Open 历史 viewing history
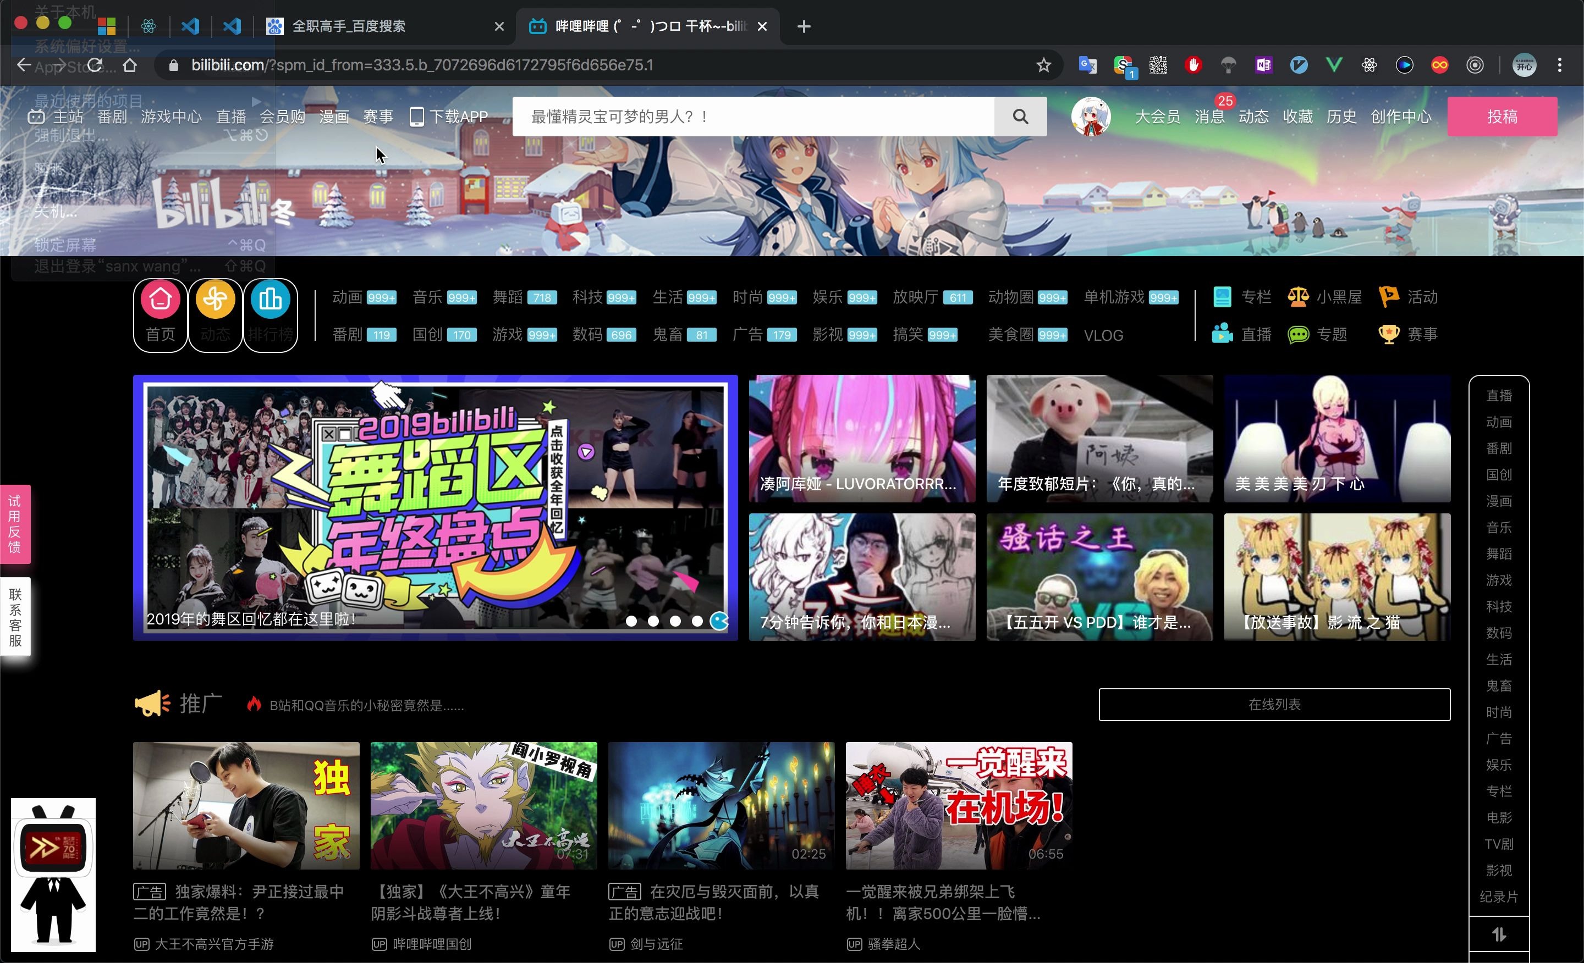 click(1341, 117)
